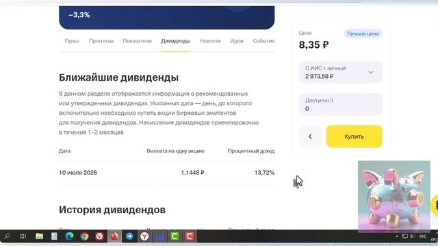Open Windows search from the taskbar

click(7, 236)
